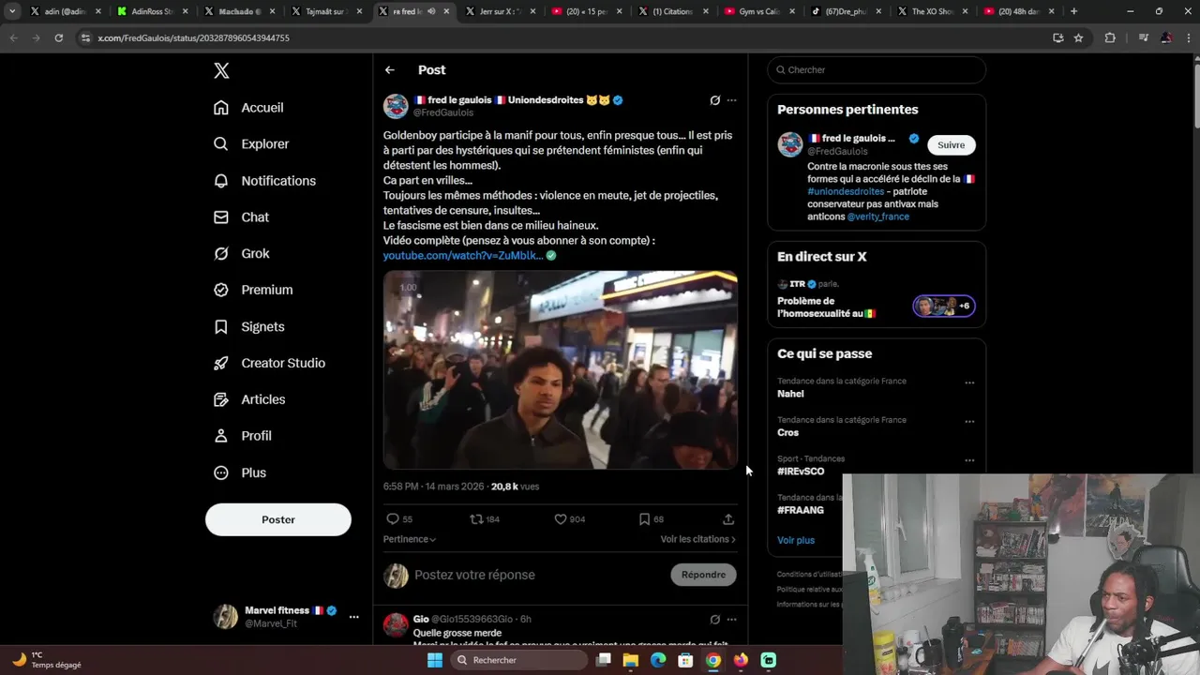Click share icon on the post

[728, 519]
